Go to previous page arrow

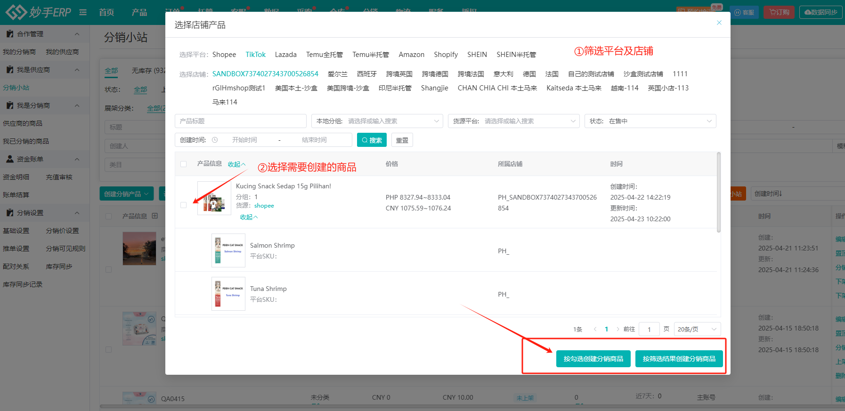pyautogui.click(x=595, y=329)
